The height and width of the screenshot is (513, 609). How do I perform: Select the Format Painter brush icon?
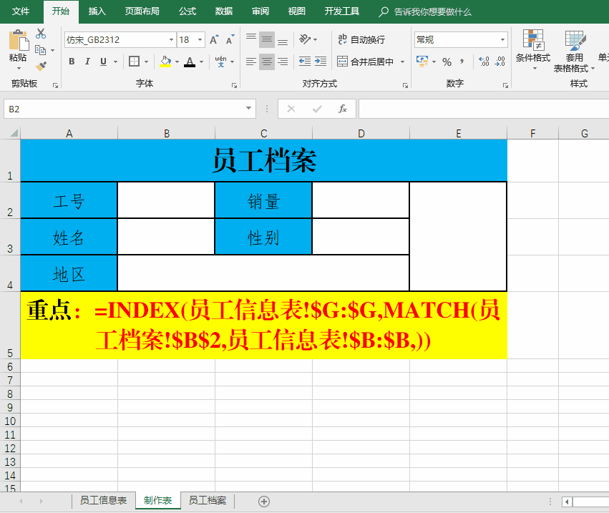click(x=41, y=66)
